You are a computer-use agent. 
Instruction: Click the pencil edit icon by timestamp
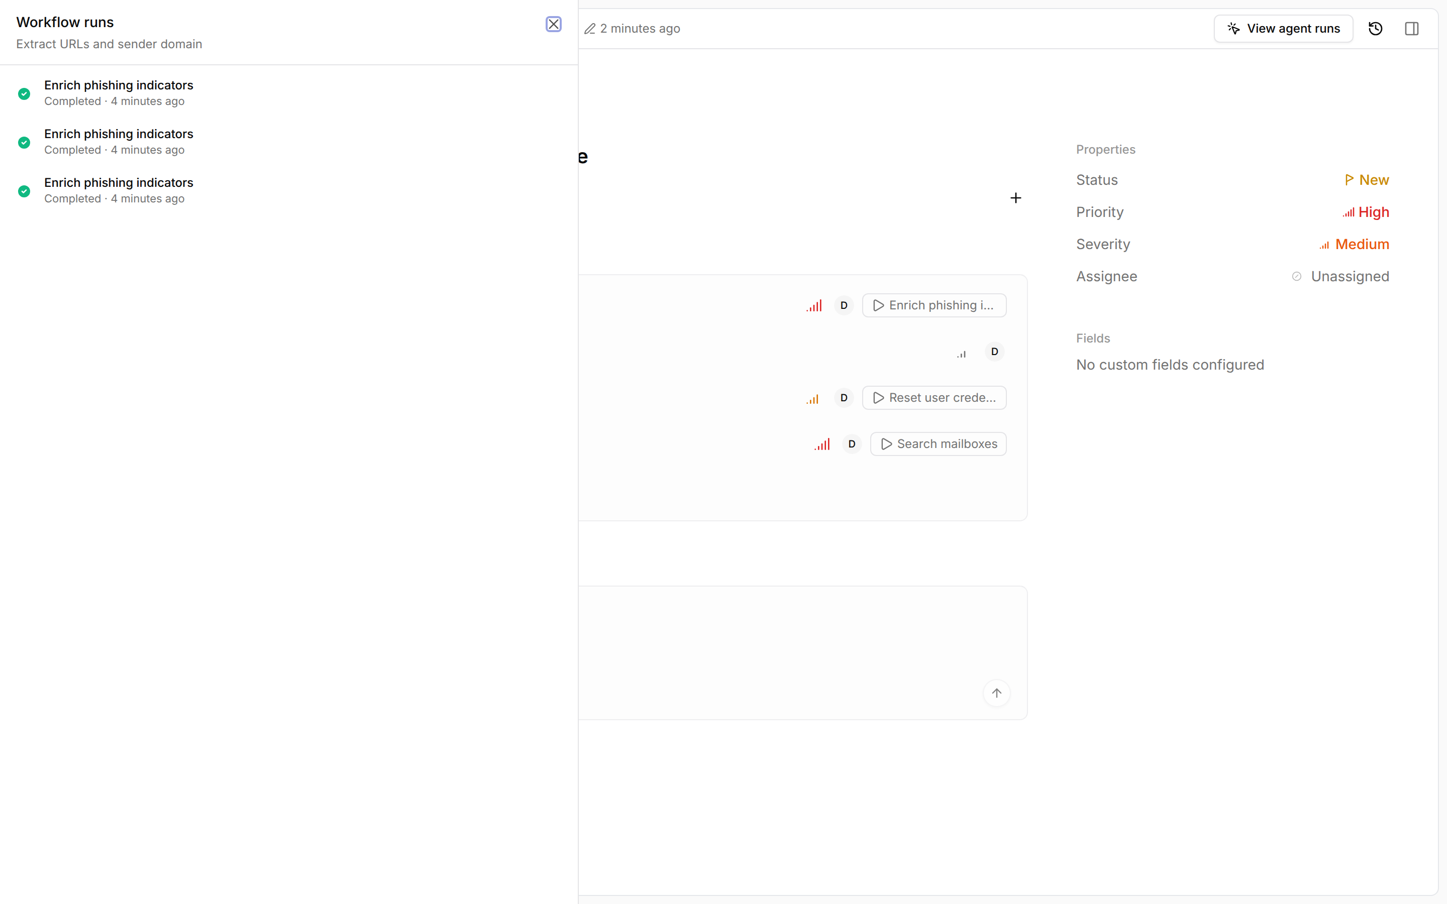590,29
